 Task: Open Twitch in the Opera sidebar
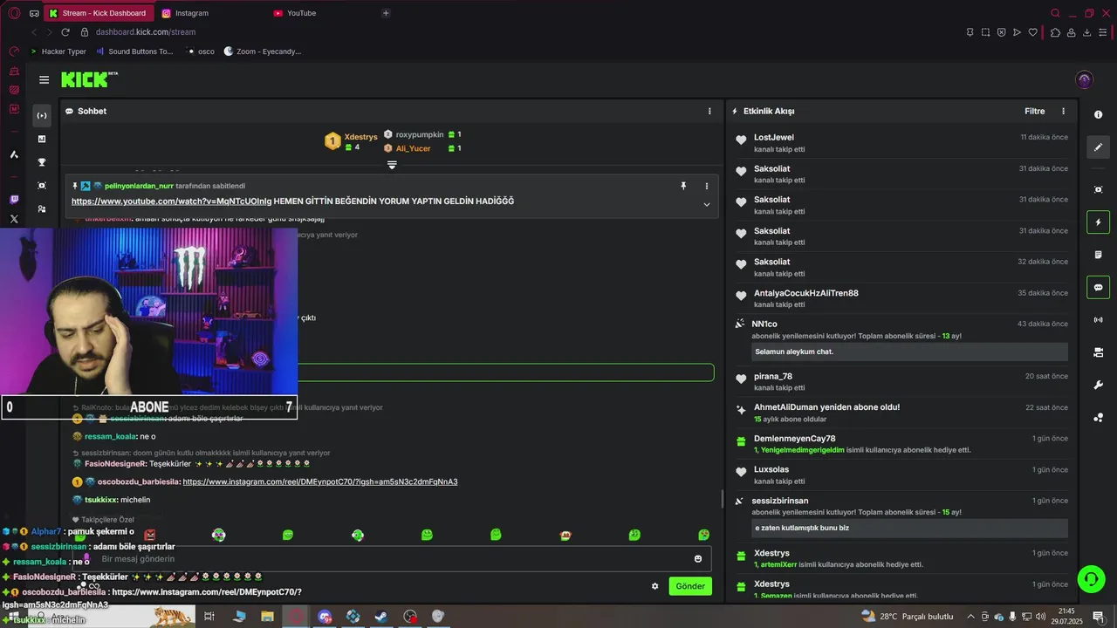point(14,200)
